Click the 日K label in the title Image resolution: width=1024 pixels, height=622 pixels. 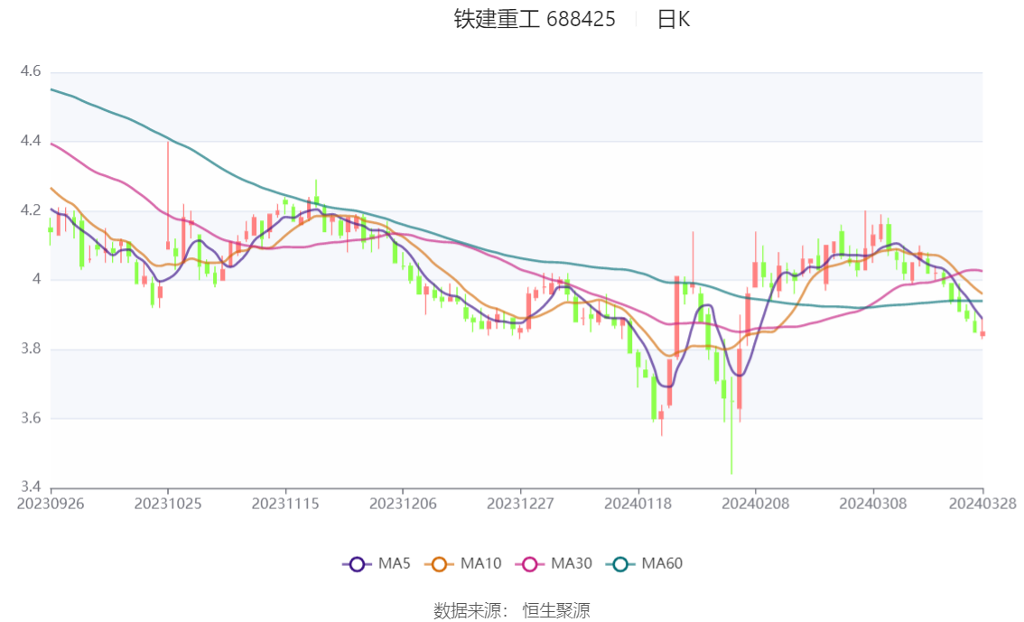point(674,19)
